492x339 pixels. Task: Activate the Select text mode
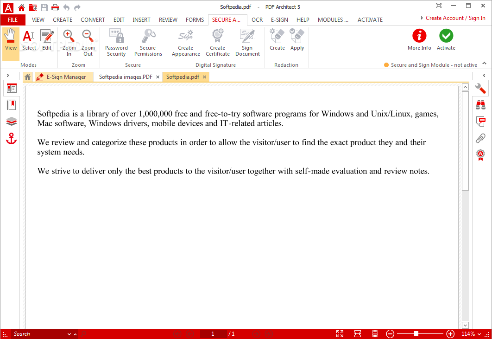29,40
